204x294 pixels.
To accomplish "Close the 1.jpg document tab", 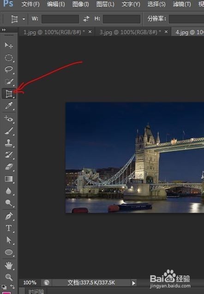I will 90,32.
